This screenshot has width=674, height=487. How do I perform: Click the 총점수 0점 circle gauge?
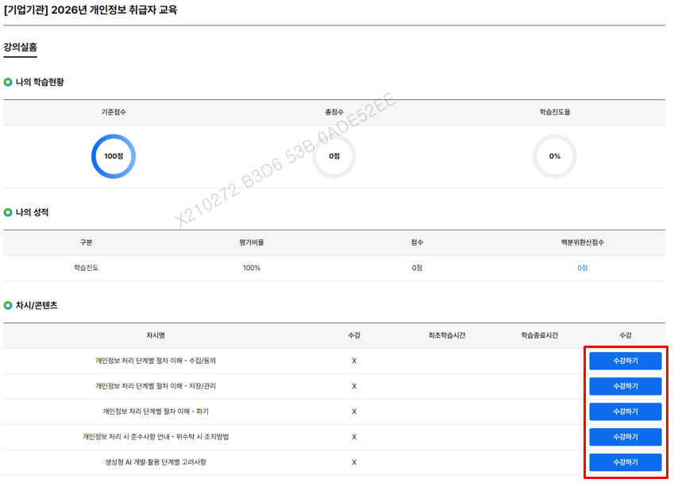tap(334, 157)
